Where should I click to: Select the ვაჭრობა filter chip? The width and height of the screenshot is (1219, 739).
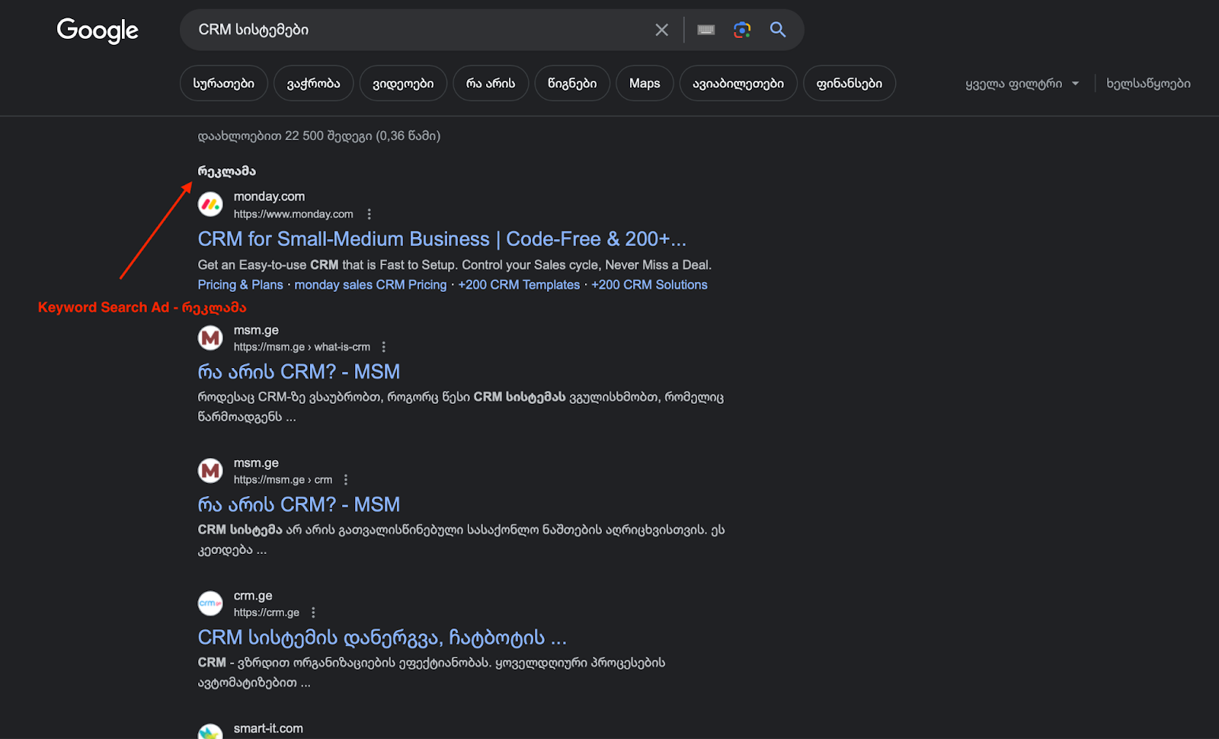(x=313, y=83)
